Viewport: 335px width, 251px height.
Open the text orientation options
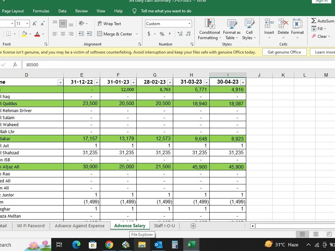pyautogui.click(x=83, y=23)
